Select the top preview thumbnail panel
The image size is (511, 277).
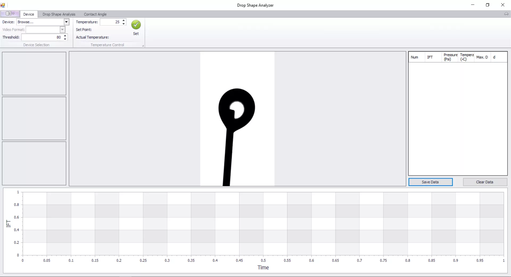point(34,74)
